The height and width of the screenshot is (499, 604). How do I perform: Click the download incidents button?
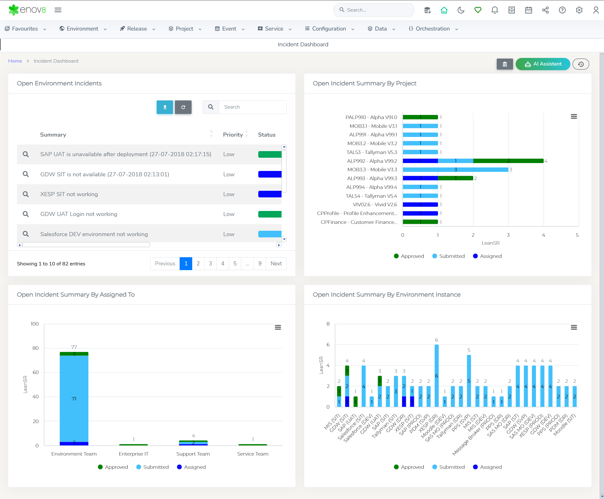coord(165,107)
